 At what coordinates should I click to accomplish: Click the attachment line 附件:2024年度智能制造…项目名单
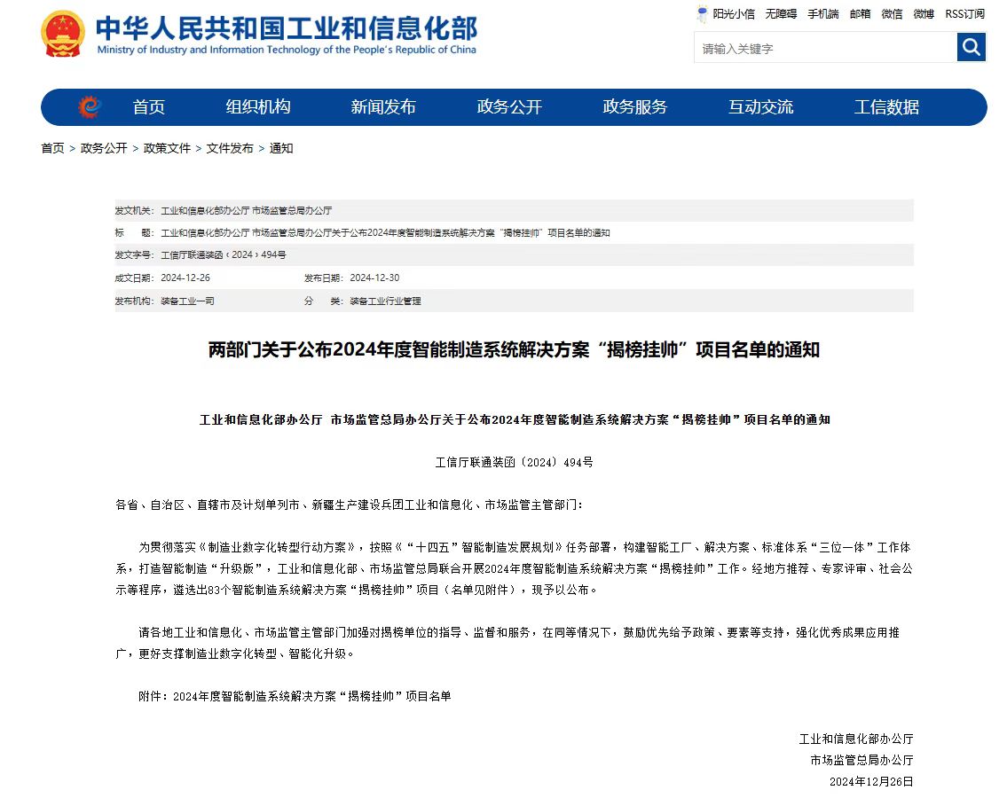click(295, 697)
